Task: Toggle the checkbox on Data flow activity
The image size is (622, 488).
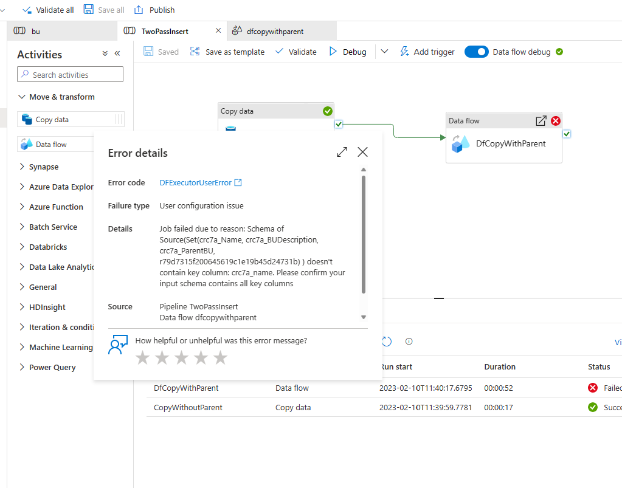Action: coord(567,133)
